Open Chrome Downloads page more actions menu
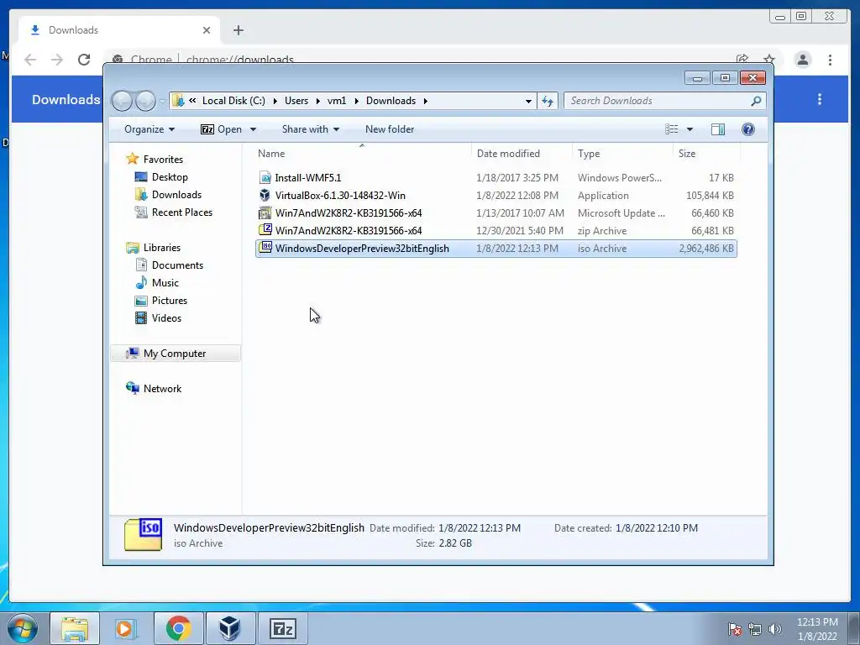Screen dimensions: 860x645 [820, 99]
